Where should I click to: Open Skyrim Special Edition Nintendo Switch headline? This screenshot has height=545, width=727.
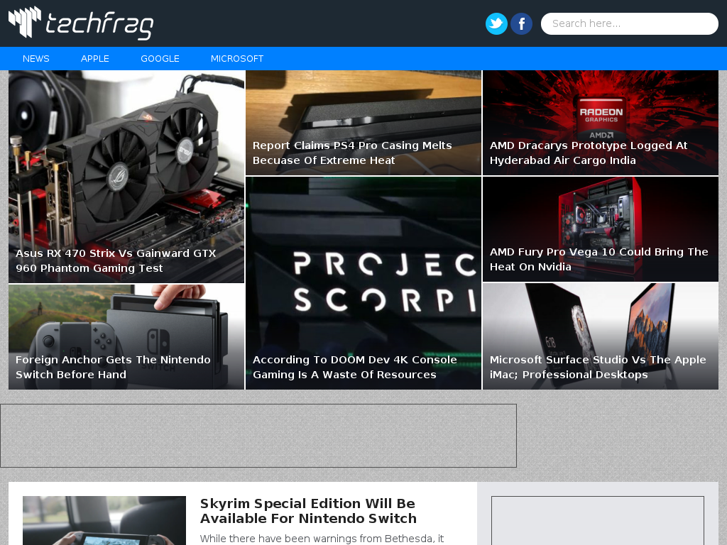coord(308,511)
